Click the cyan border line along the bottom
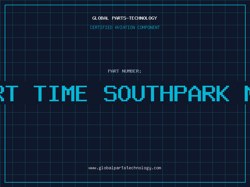Image resolution: width=250 pixels, height=187 pixels. coord(125,182)
